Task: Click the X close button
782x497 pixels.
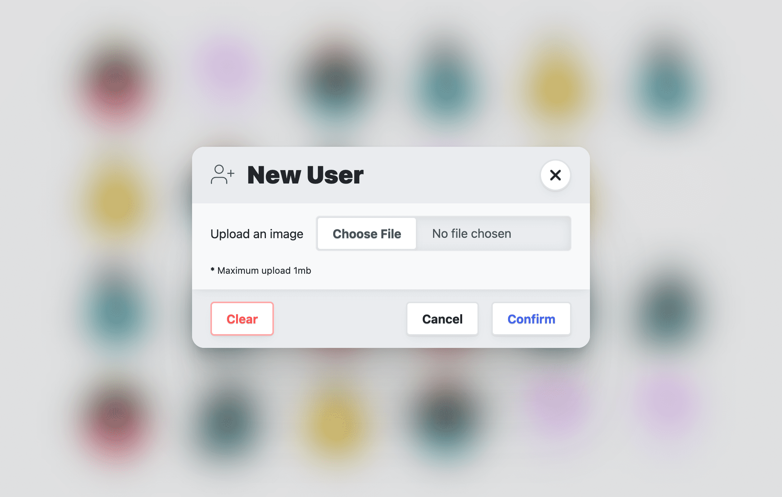Action: (555, 175)
